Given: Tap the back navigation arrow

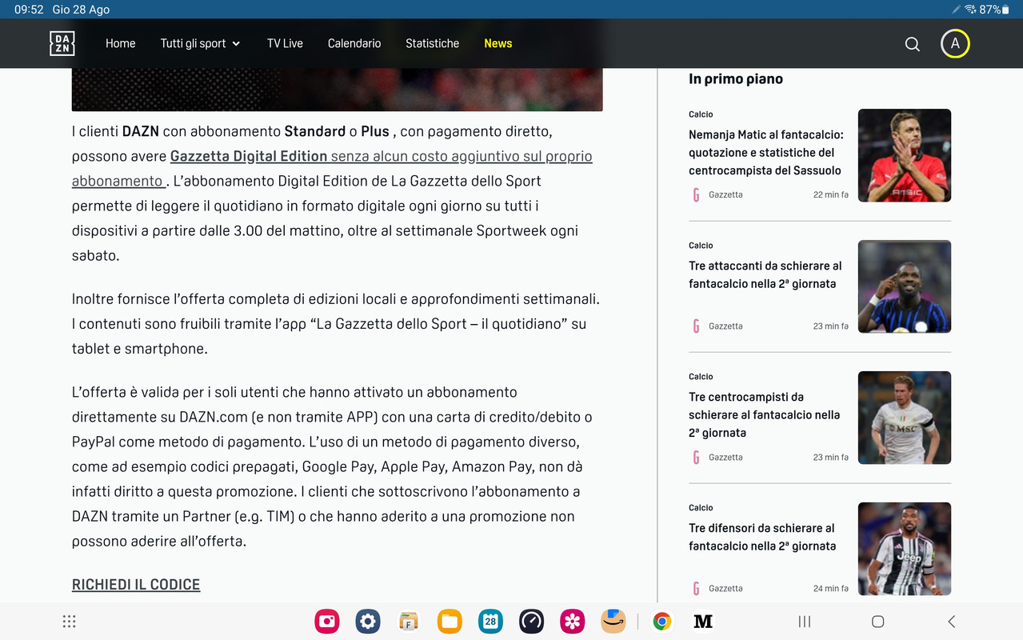Looking at the screenshot, I should point(951,622).
